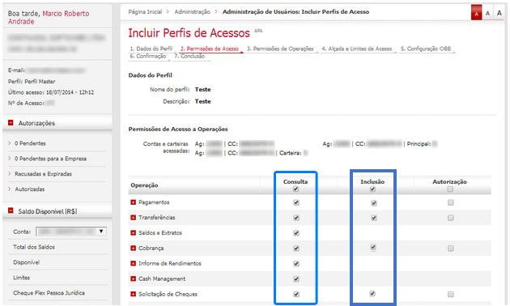
Task: Open Autorizadas link in sidebar
Action: click(x=30, y=189)
